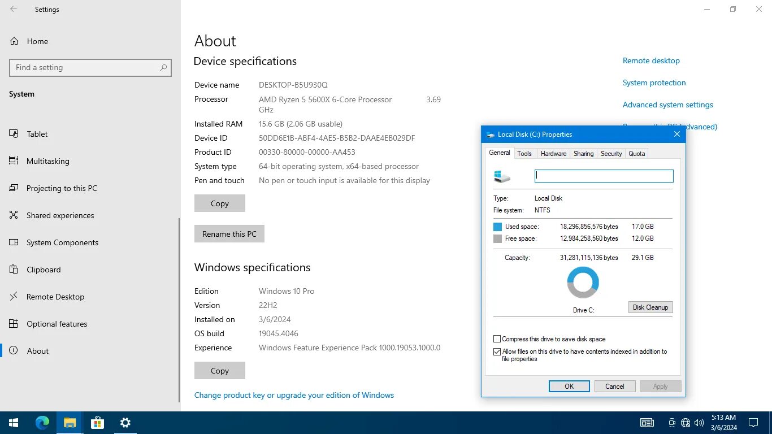Click NTFS file system value
The height and width of the screenshot is (434, 772).
[543, 210]
